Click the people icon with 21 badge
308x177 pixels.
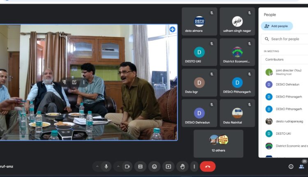[302, 166]
